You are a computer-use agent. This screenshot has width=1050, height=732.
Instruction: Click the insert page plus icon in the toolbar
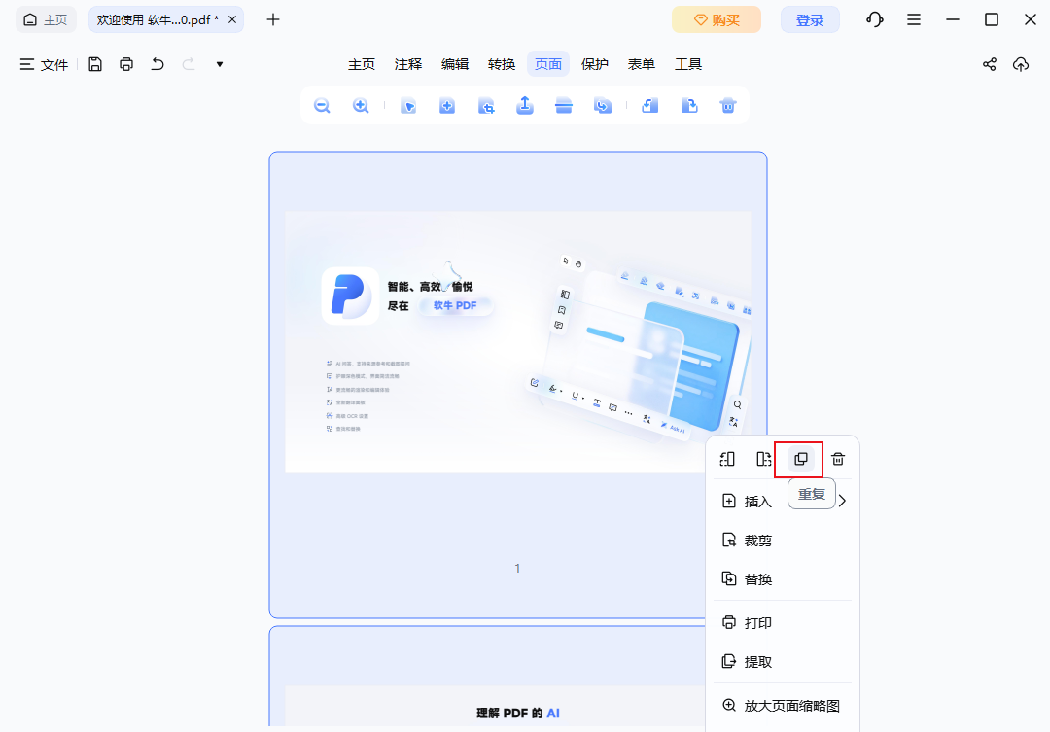point(447,106)
